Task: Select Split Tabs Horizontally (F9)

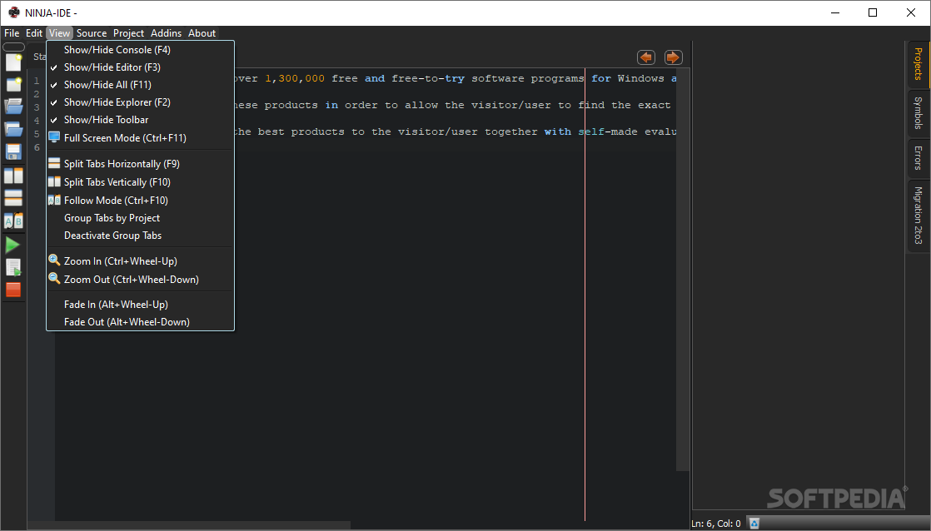Action: coord(140,164)
